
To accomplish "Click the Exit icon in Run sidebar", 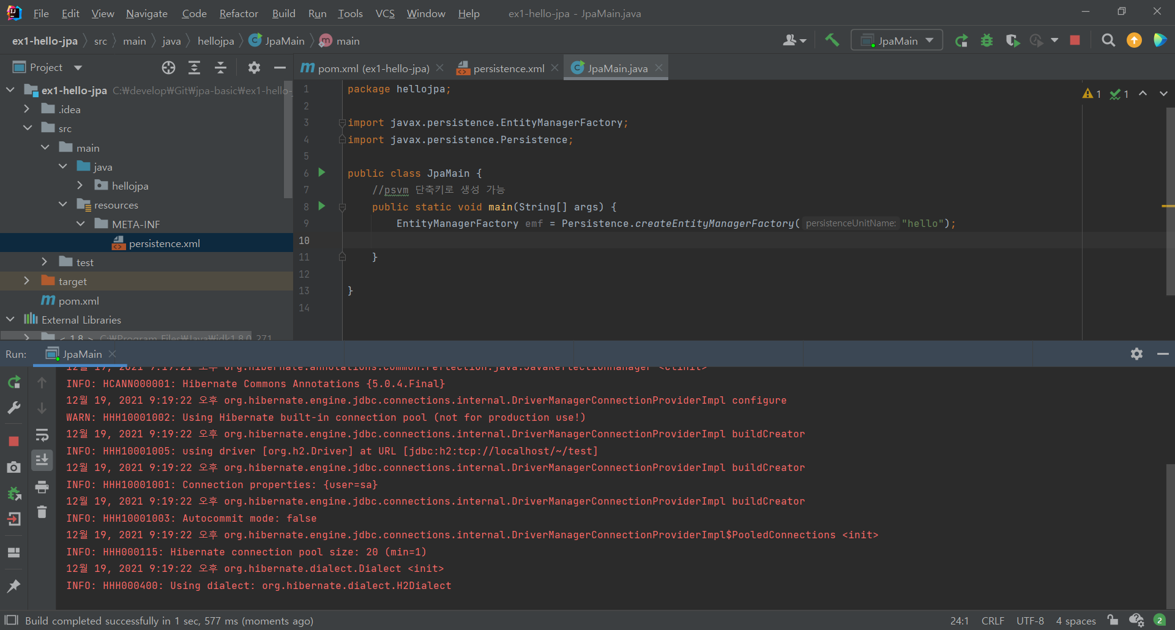I will (x=13, y=519).
